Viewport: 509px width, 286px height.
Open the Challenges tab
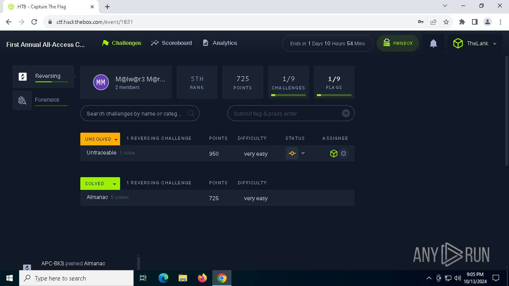(122, 43)
